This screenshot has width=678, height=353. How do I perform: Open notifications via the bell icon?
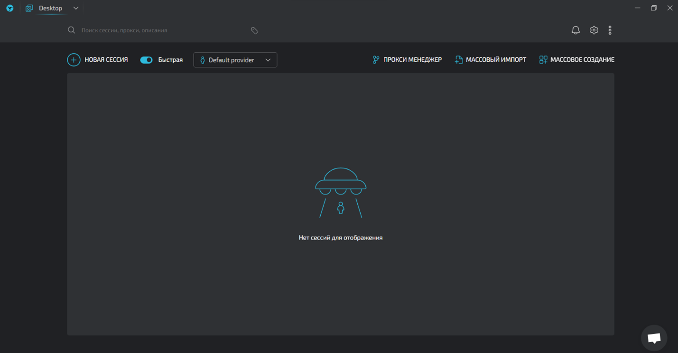[x=576, y=30]
